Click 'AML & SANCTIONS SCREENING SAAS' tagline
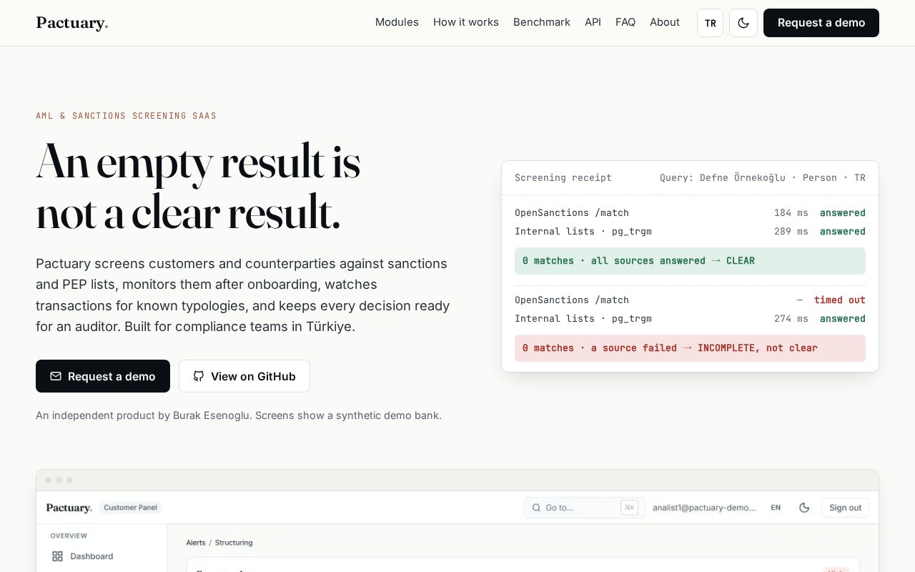This screenshot has height=572, width=915. [127, 116]
